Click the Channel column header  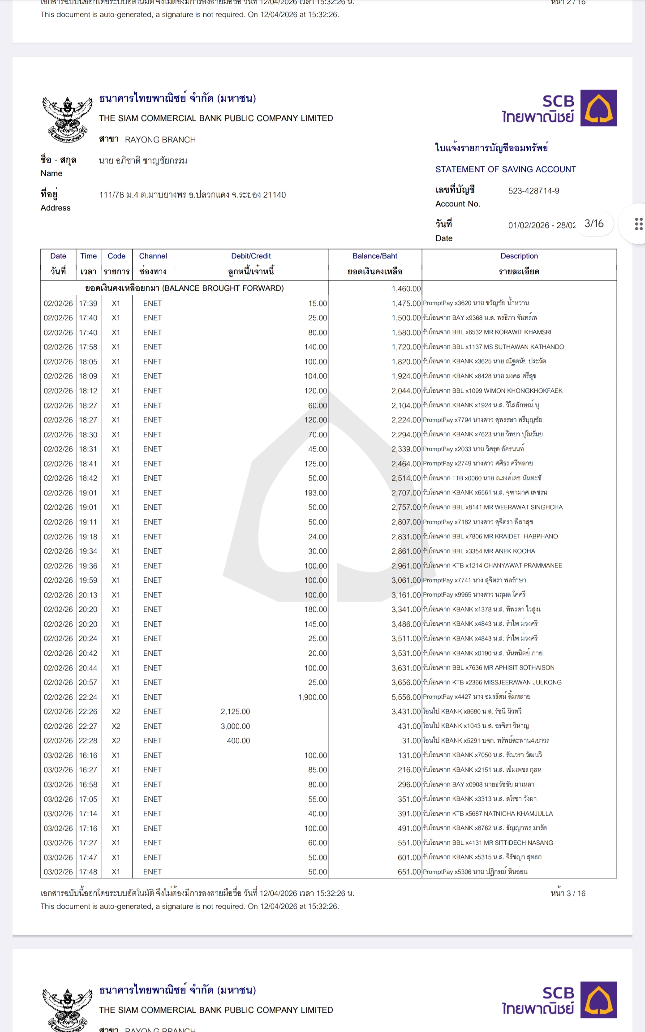click(x=153, y=263)
